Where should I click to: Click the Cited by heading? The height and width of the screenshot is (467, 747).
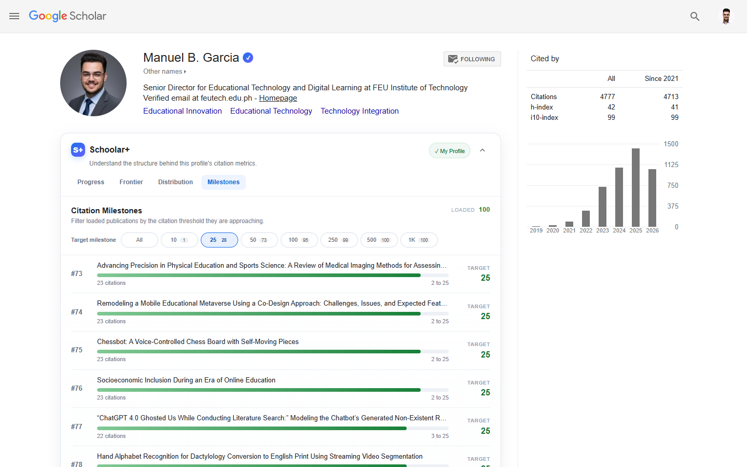545,59
